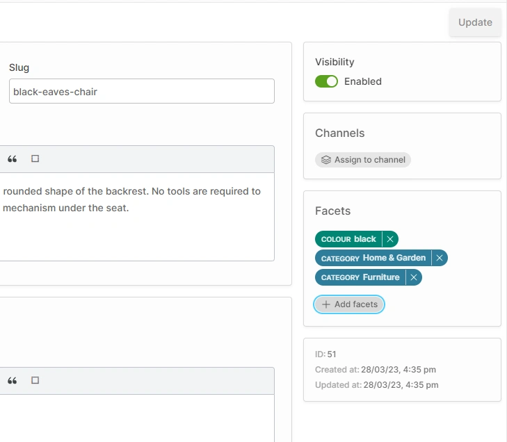Remove the Furniture category facet
The image size is (507, 442).
(x=414, y=277)
